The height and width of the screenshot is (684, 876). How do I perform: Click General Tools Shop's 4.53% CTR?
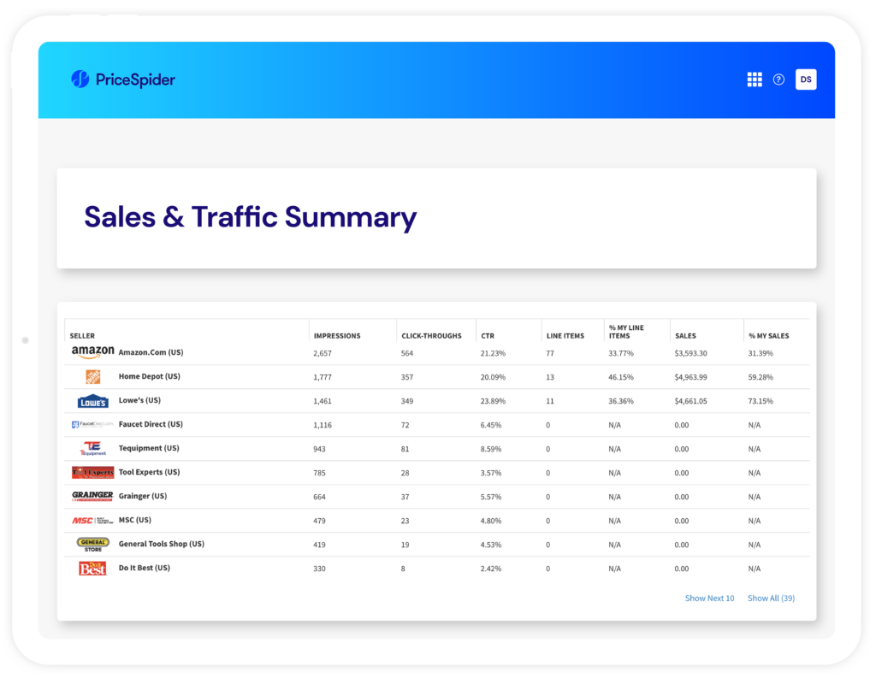click(x=490, y=545)
